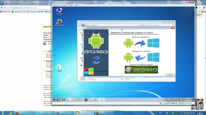
Task: Focus the Tablet durchsuchen search field
Action: click(160, 25)
